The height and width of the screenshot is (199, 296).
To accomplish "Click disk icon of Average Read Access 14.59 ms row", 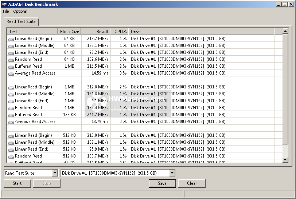I will pyautogui.click(x=11, y=74).
